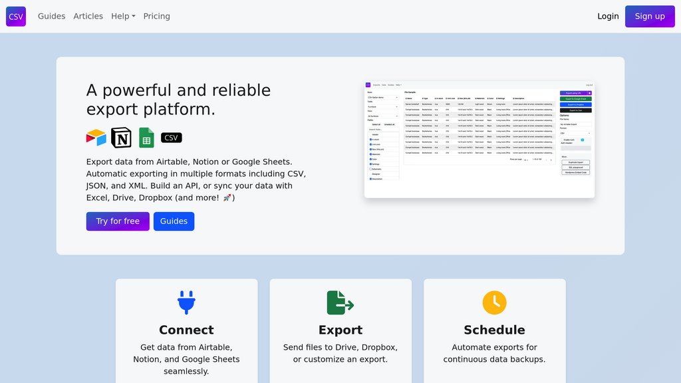Click the Sign up button
The height and width of the screenshot is (383, 681).
point(650,17)
